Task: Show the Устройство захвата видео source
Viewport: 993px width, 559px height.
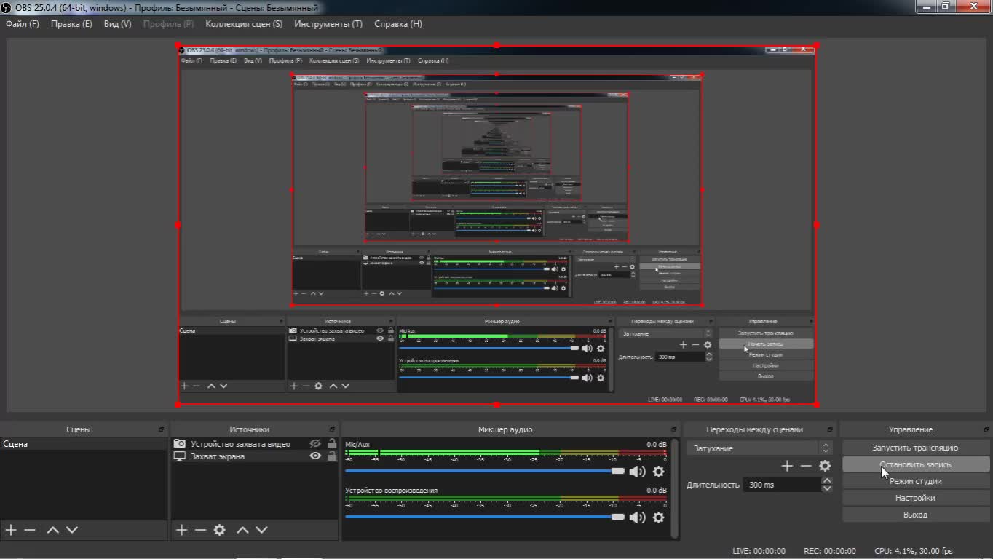Action: coord(315,444)
